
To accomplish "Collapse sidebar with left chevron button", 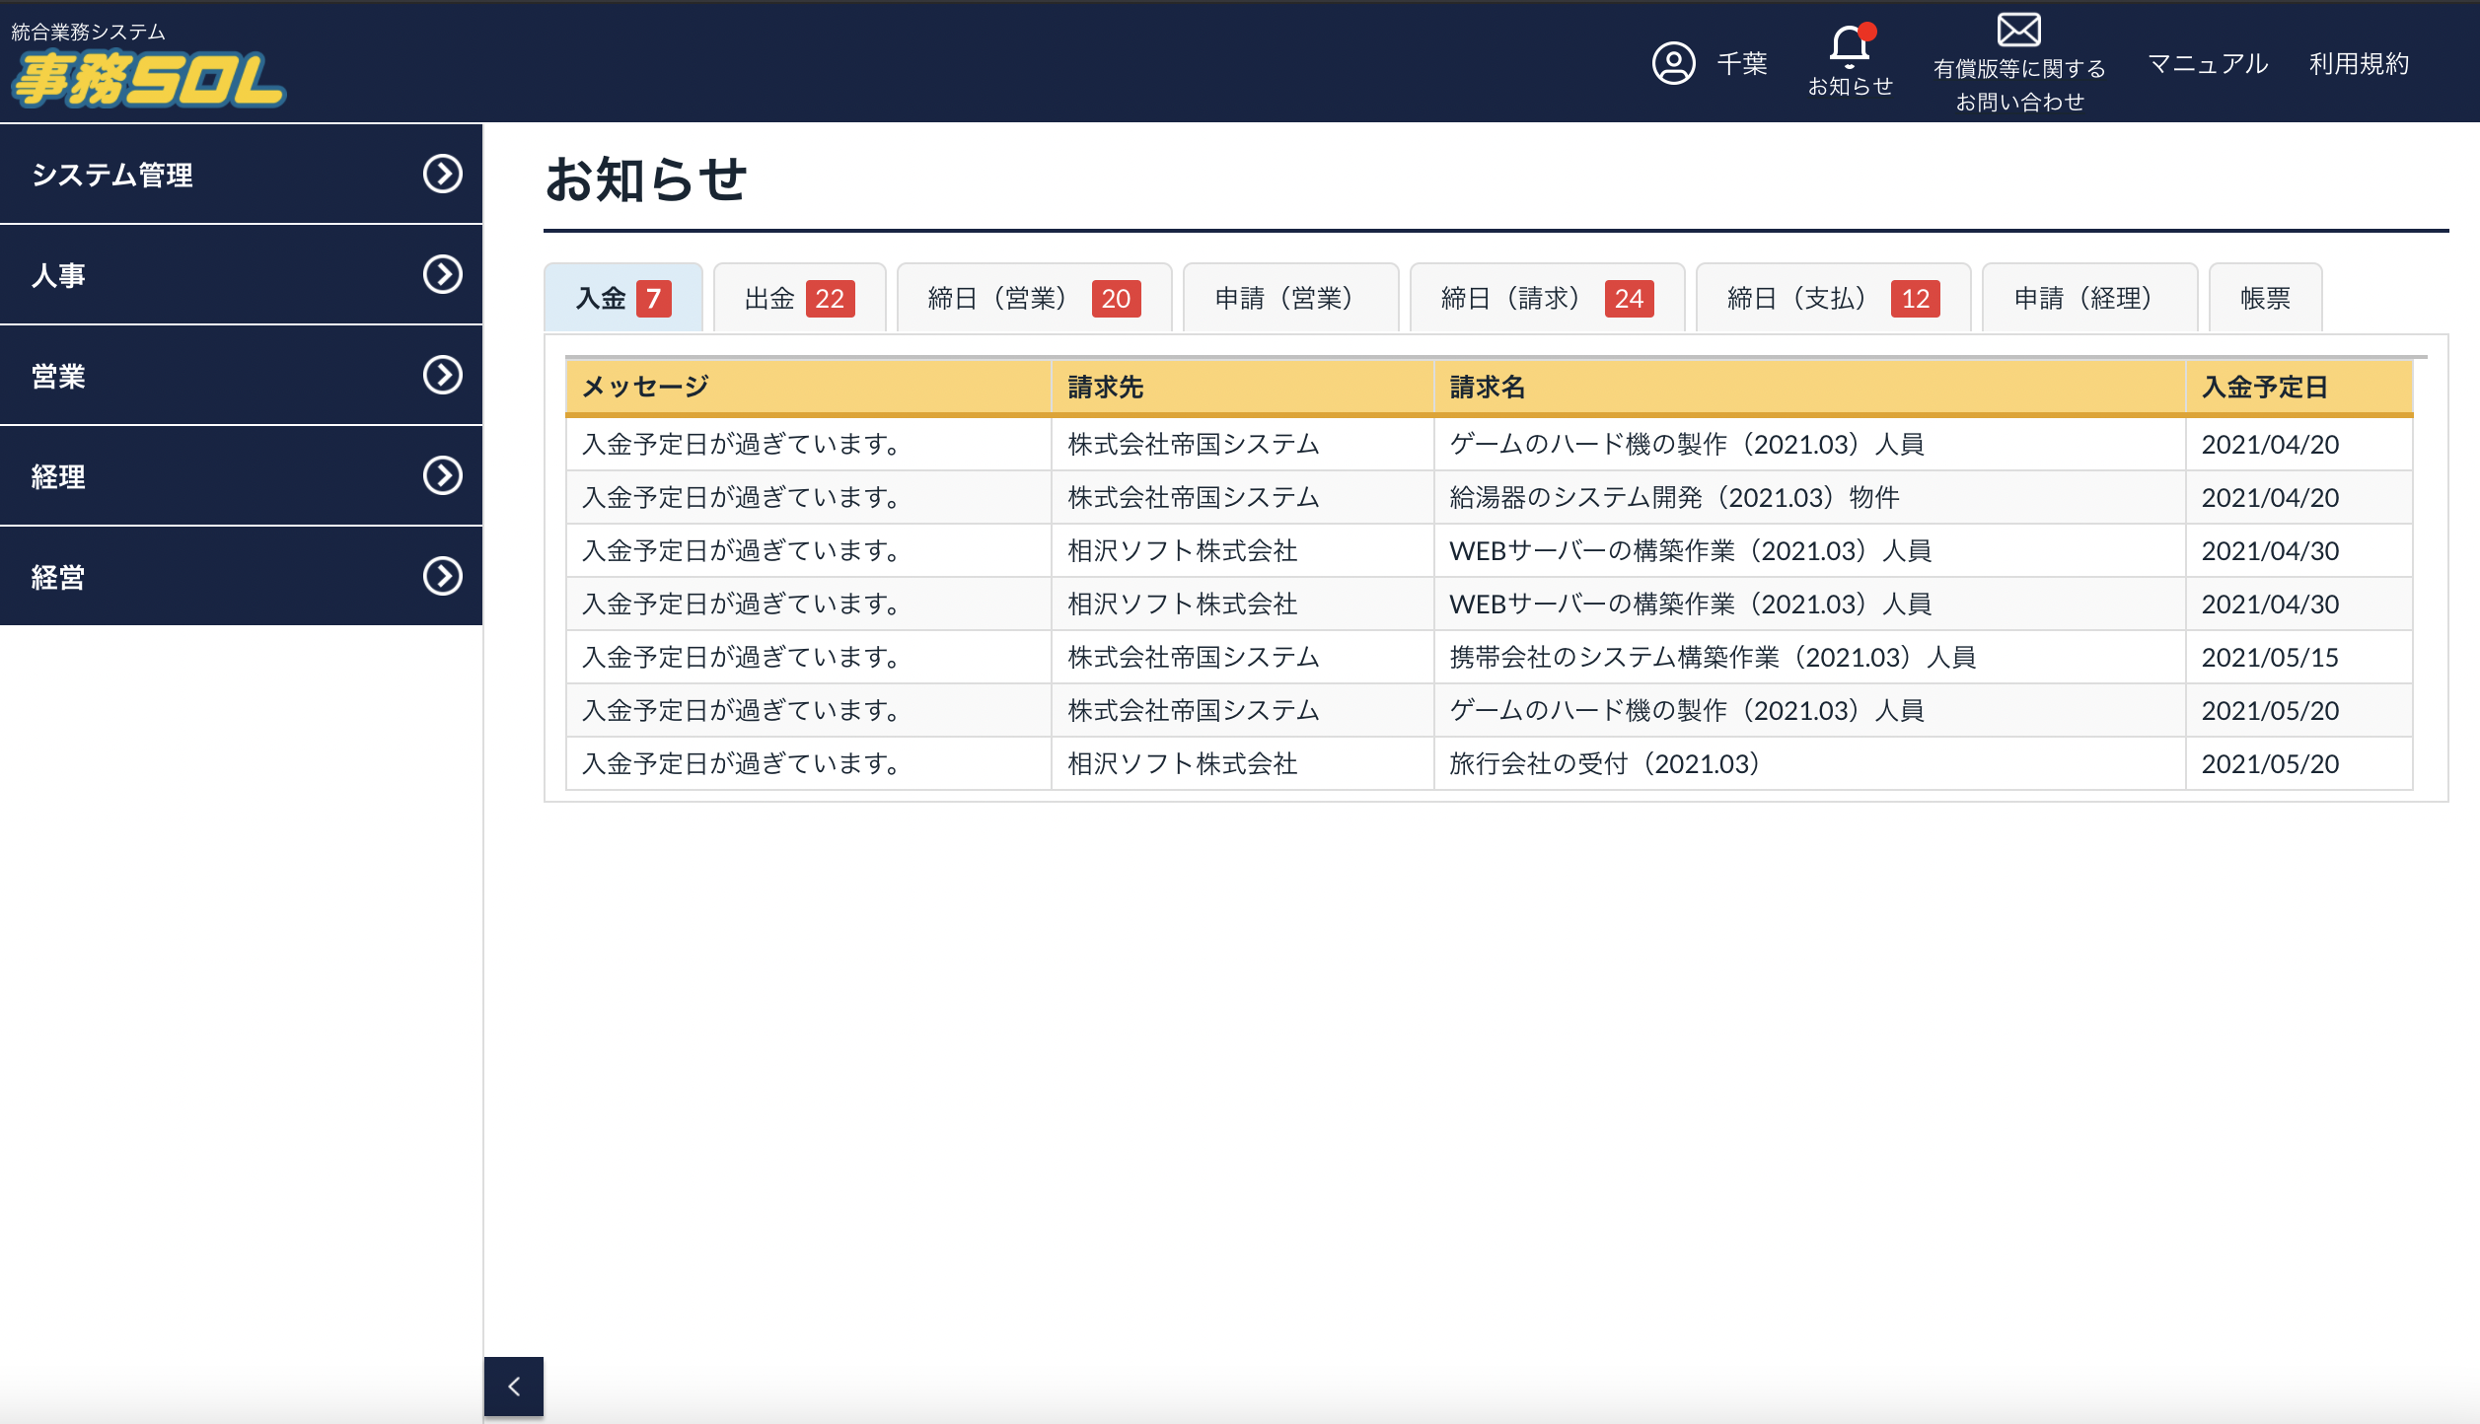I will (513, 1387).
